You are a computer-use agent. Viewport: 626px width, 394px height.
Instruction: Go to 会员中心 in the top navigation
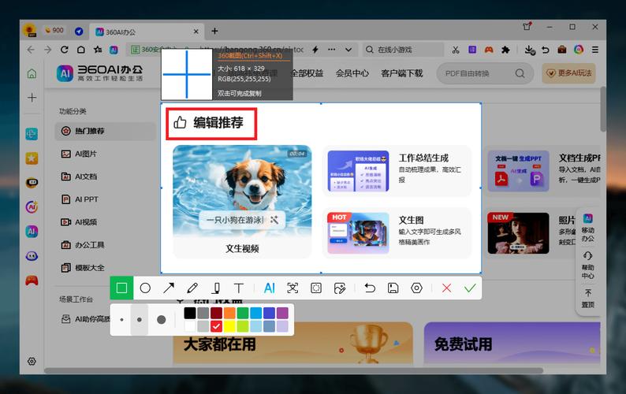click(352, 73)
